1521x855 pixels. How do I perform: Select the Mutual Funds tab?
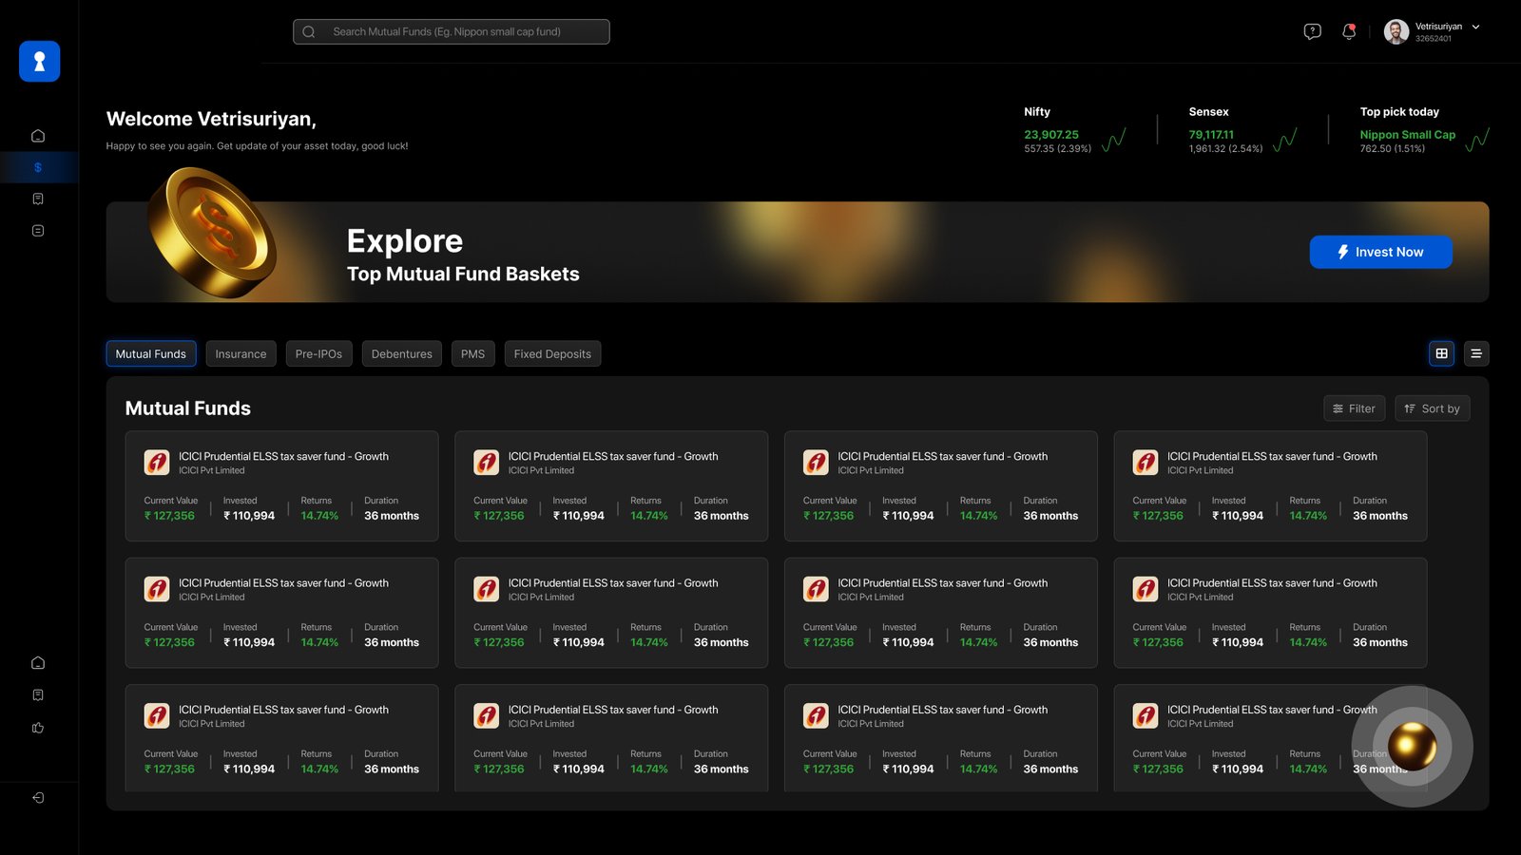(x=151, y=353)
